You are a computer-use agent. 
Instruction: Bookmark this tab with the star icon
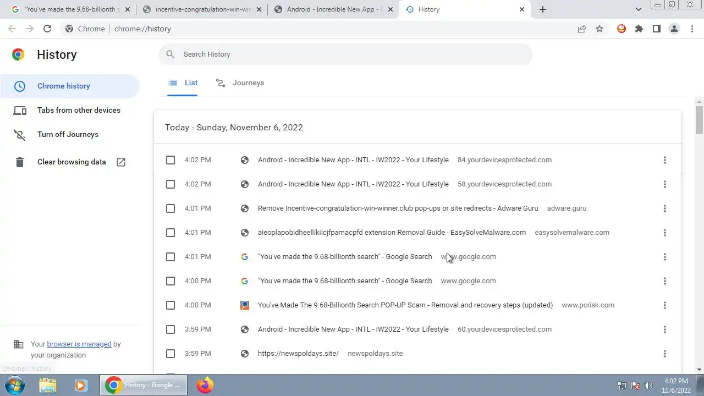599,29
